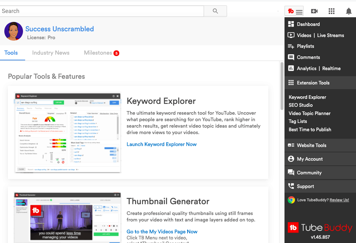Image resolution: width=356 pixels, height=243 pixels.
Task: Click into the Search input field
Action: point(102,11)
